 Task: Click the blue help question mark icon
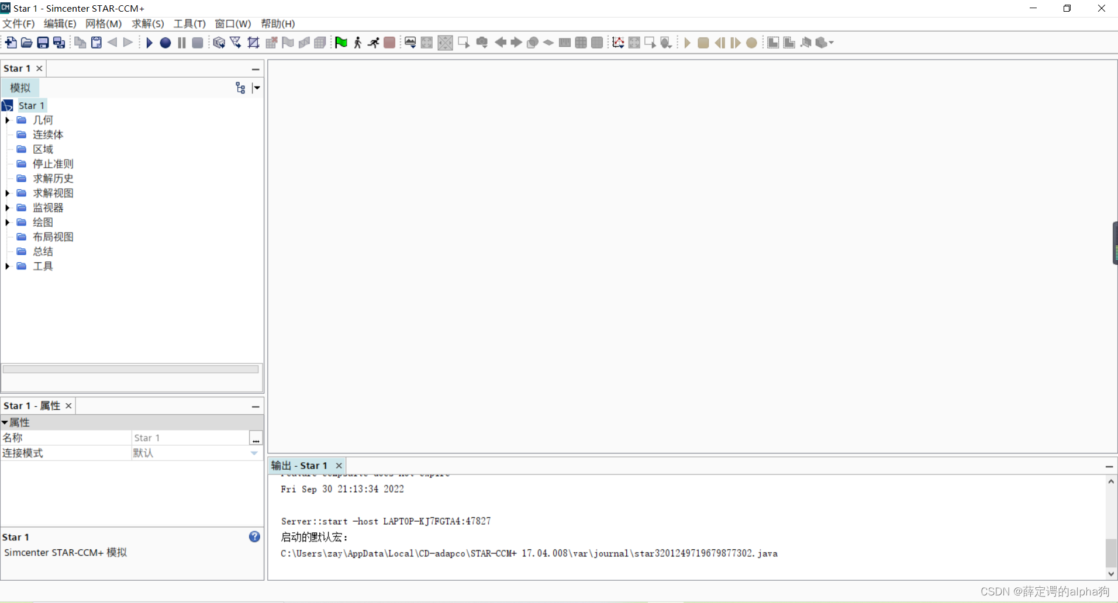[254, 536]
